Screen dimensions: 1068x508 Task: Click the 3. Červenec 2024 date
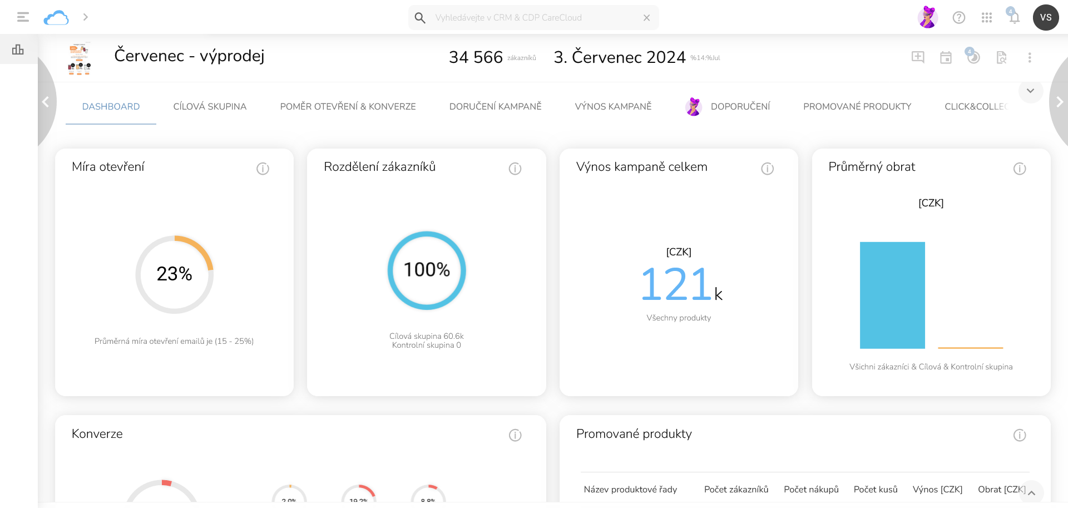[x=620, y=57]
